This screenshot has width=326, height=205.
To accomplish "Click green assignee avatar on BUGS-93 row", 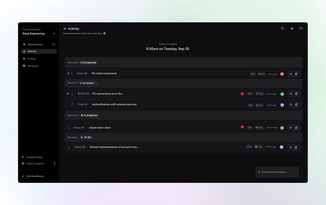I will coord(282,94).
